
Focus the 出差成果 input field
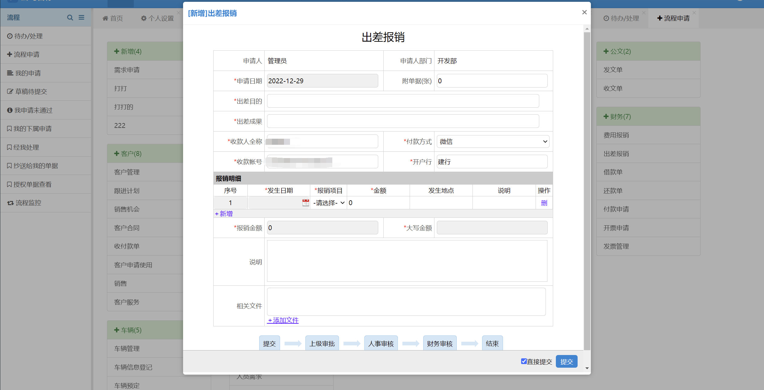(403, 121)
